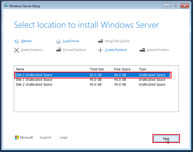
Task: Click the Next button
Action: click(166, 139)
